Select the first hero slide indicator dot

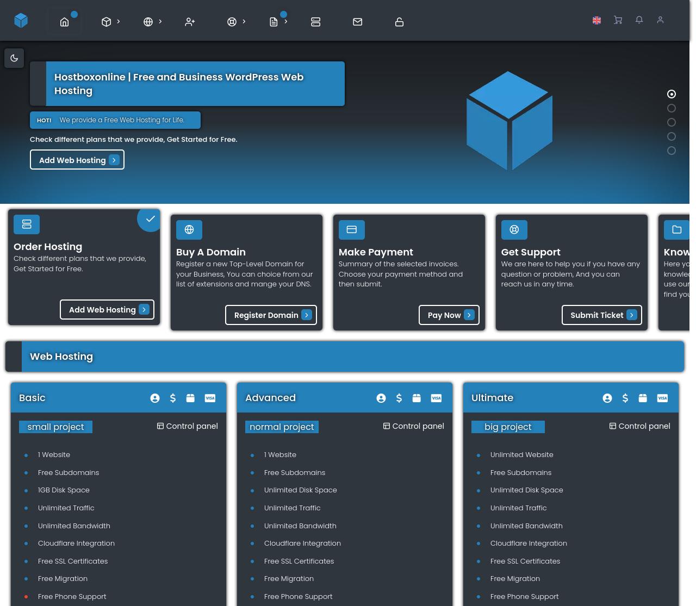(x=672, y=94)
